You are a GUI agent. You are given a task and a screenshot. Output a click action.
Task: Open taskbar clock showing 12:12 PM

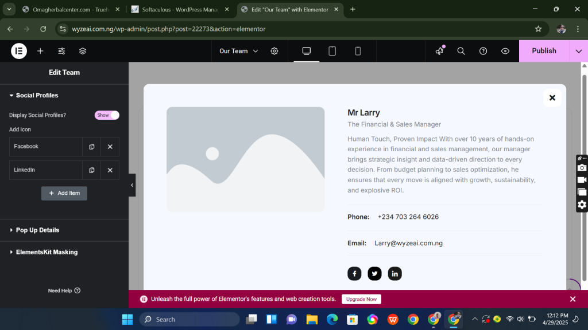(555, 319)
